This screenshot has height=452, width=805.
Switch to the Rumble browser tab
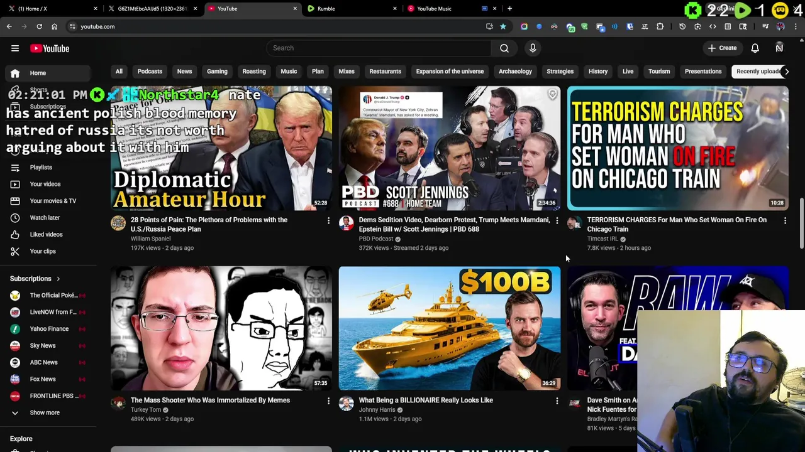[x=351, y=9]
